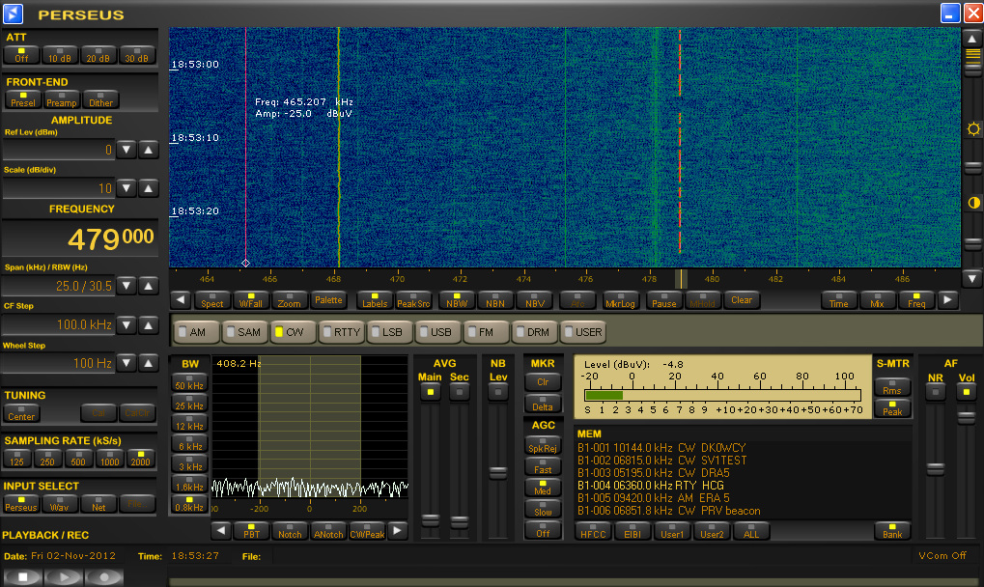The width and height of the screenshot is (984, 587).
Task: Click the brightness sun icon
Action: click(x=972, y=129)
